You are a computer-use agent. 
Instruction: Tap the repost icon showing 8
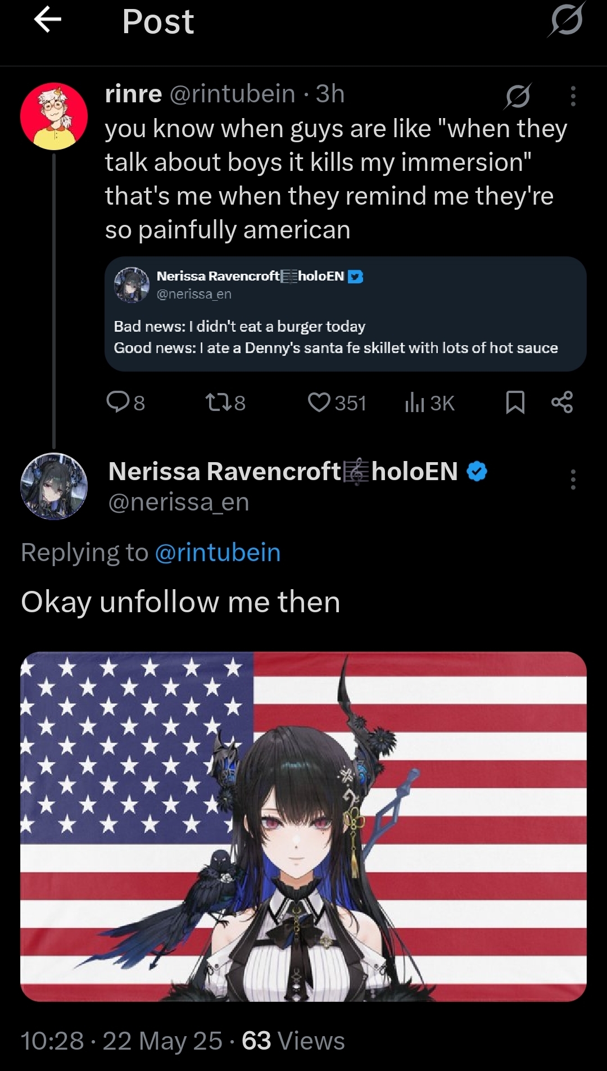[225, 403]
